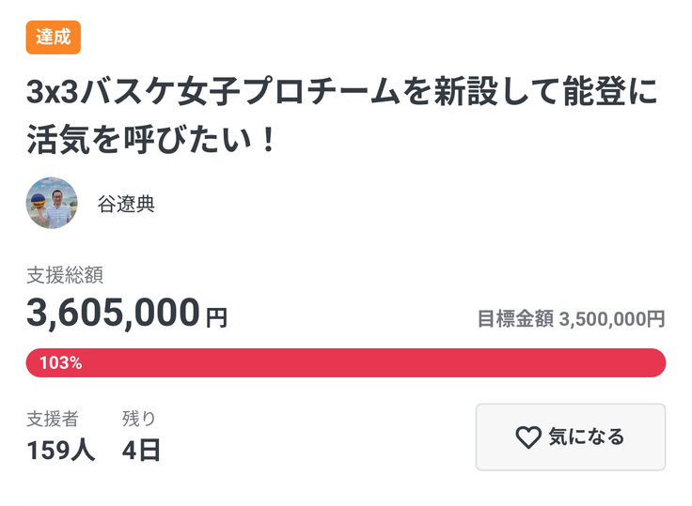Select the 支援者 label
The width and height of the screenshot is (692, 506).
pyautogui.click(x=53, y=419)
